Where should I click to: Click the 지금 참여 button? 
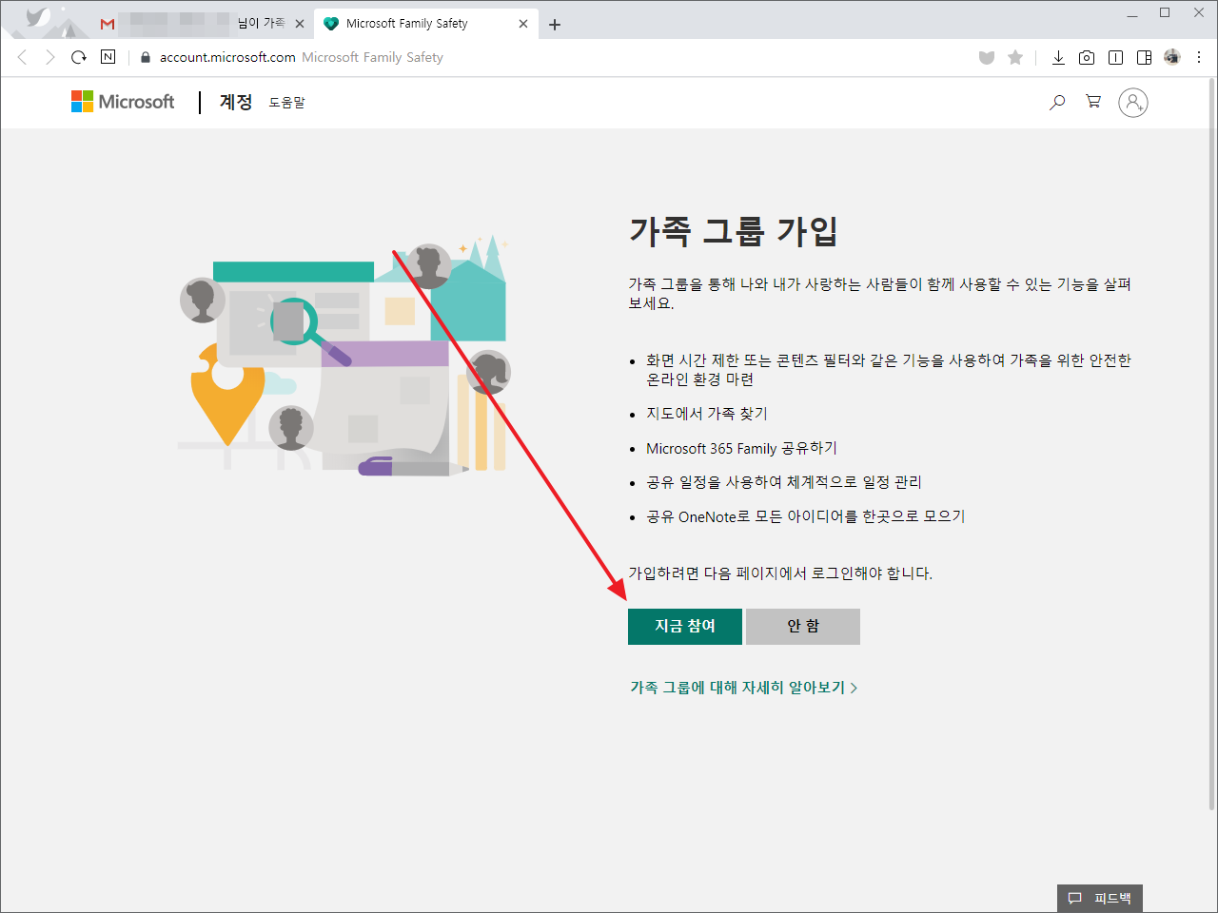tap(684, 626)
